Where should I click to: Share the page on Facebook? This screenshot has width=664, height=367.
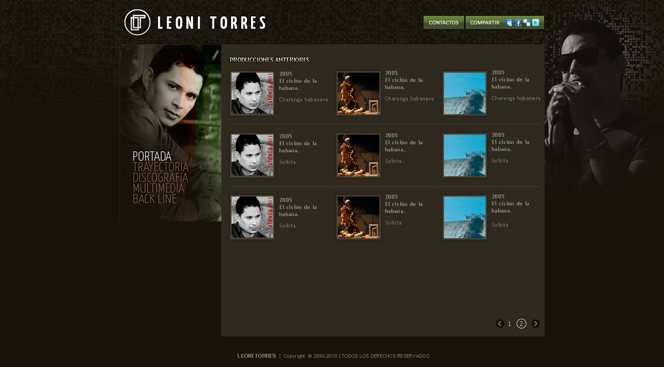pos(518,23)
